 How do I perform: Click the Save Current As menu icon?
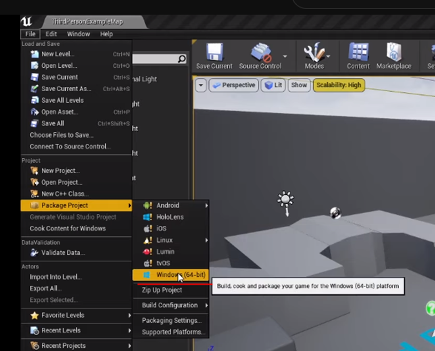click(34, 89)
